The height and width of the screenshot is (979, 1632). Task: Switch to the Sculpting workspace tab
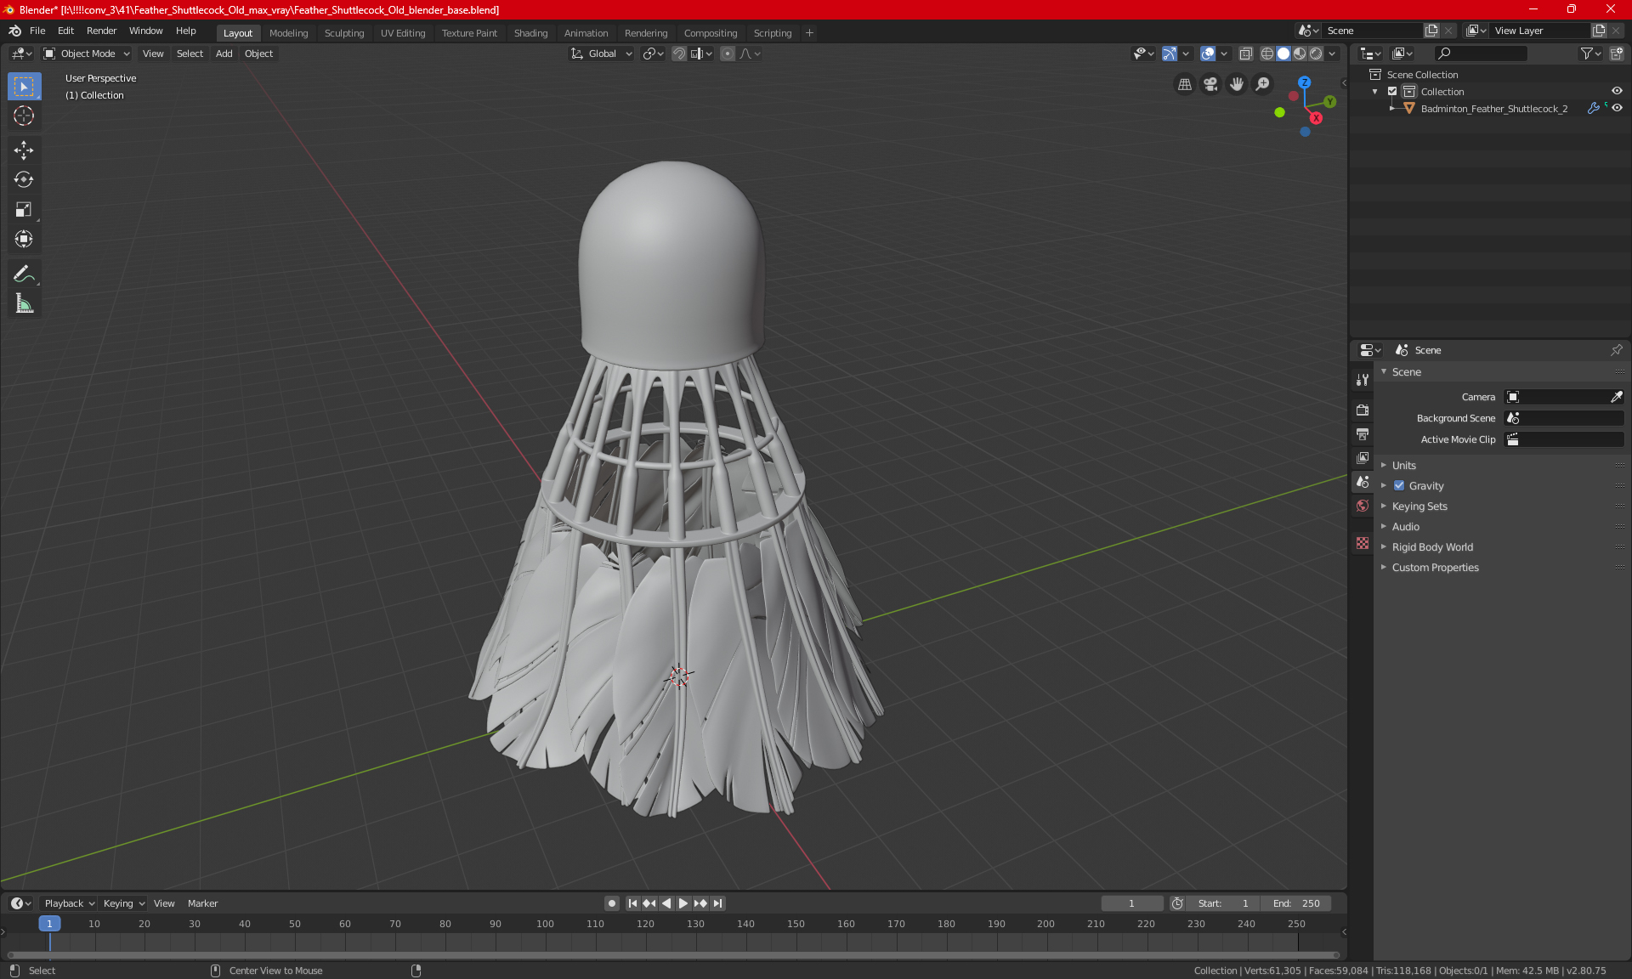tap(343, 33)
